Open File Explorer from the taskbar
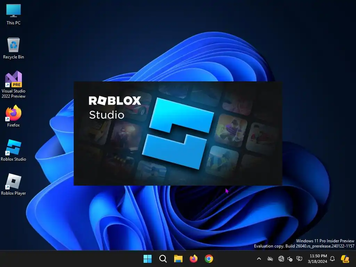This screenshot has width=356, height=267. click(178, 259)
